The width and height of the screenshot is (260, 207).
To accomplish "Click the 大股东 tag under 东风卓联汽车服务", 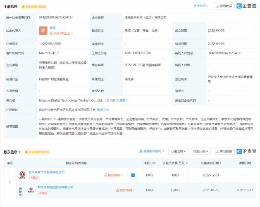I will tap(34, 178).
